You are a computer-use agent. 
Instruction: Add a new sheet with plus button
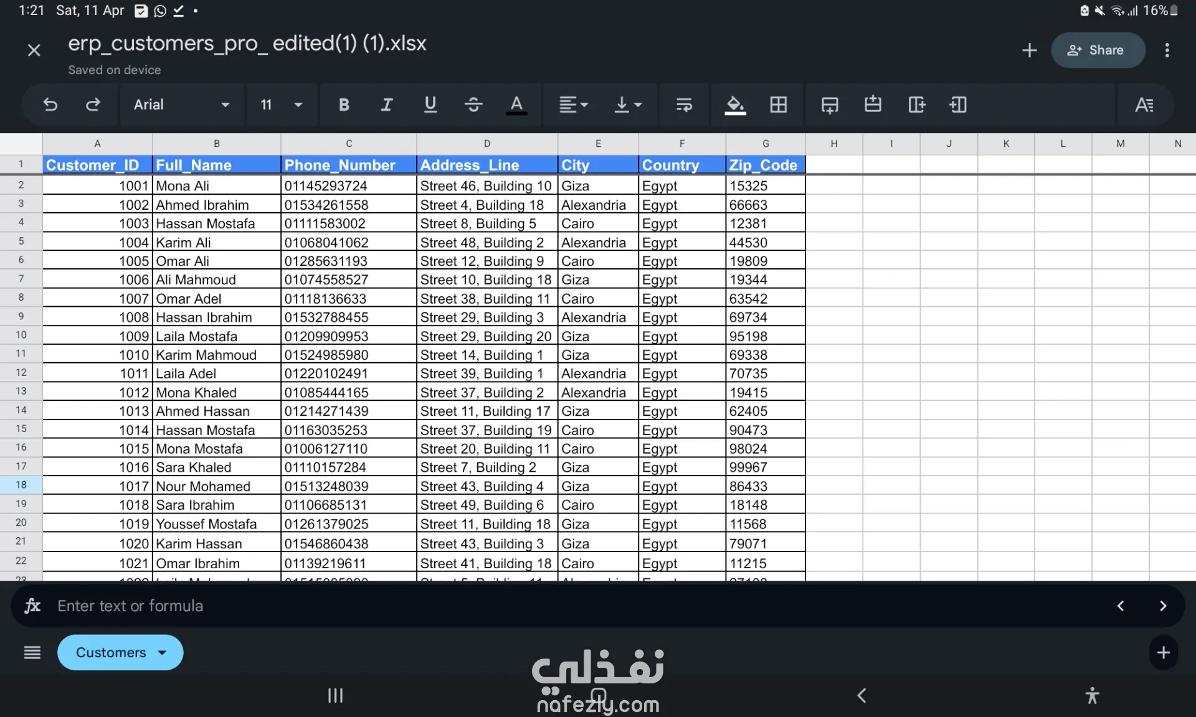(x=1163, y=652)
